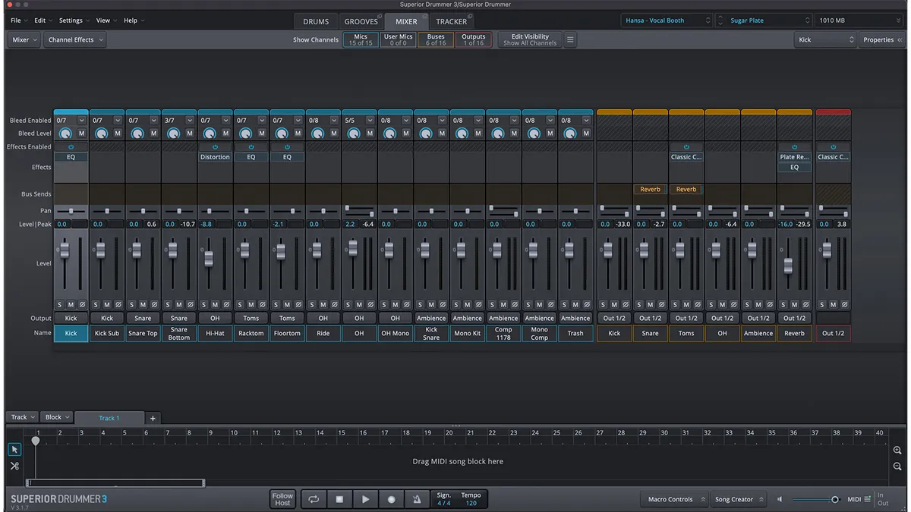Solo the Out 1/2 output channel
The height and width of the screenshot is (512, 911).
click(x=821, y=305)
